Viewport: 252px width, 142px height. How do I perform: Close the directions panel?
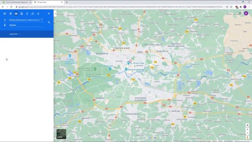[x=49, y=14]
